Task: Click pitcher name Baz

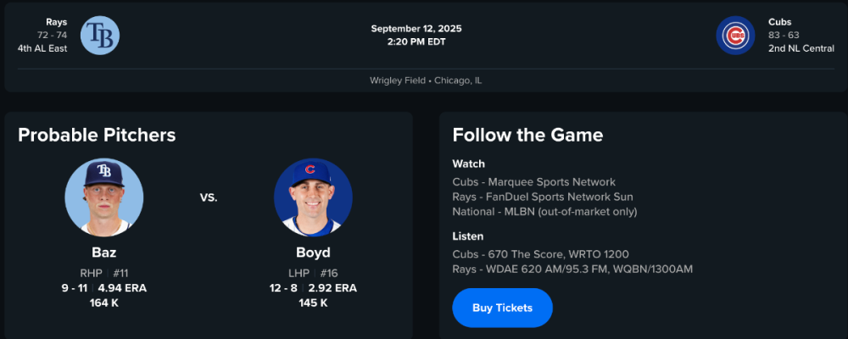Action: click(x=104, y=253)
